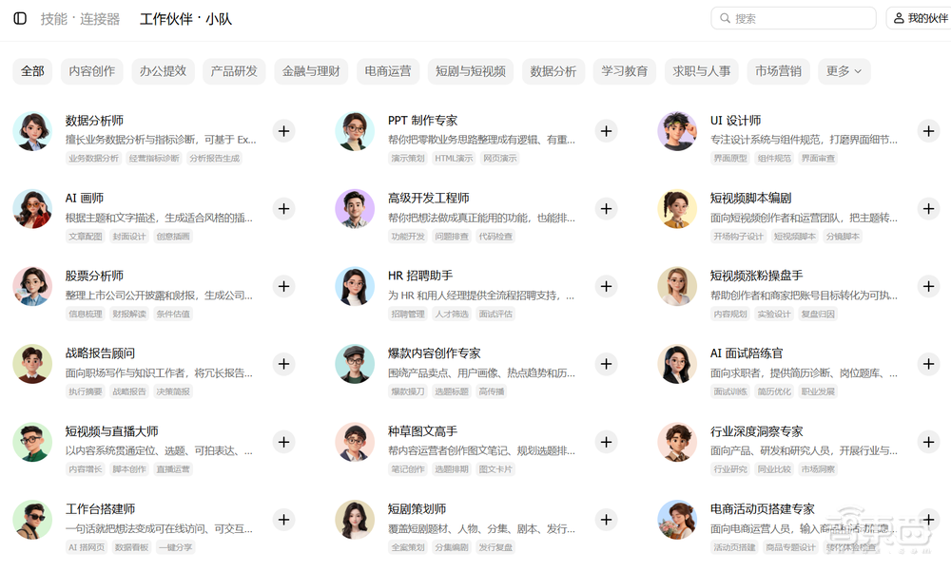This screenshot has height=572, width=951.
Task: Click the 简历优化 tag
Action: [x=774, y=391]
